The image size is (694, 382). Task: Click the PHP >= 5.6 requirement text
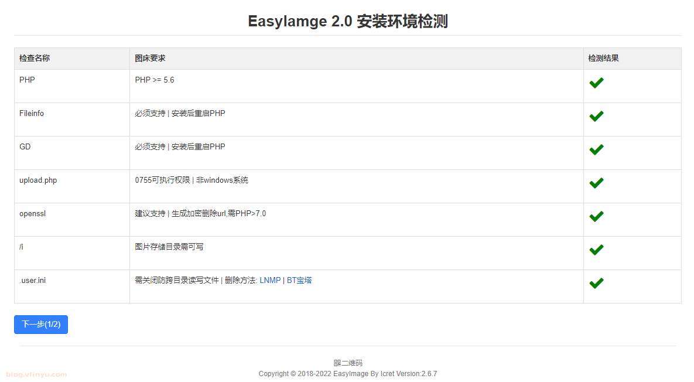155,80
